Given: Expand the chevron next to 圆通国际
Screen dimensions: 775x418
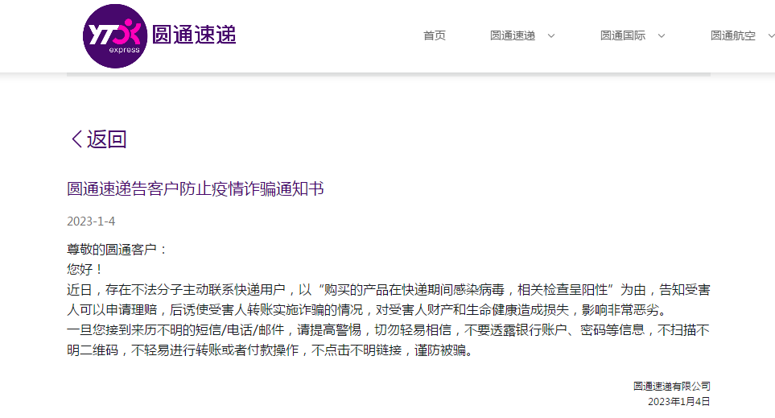Looking at the screenshot, I should point(662,35).
